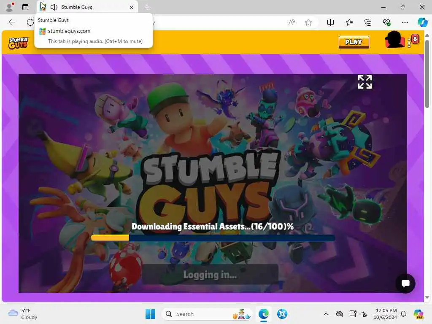Open the Copilot sidebar icon

(x=422, y=22)
